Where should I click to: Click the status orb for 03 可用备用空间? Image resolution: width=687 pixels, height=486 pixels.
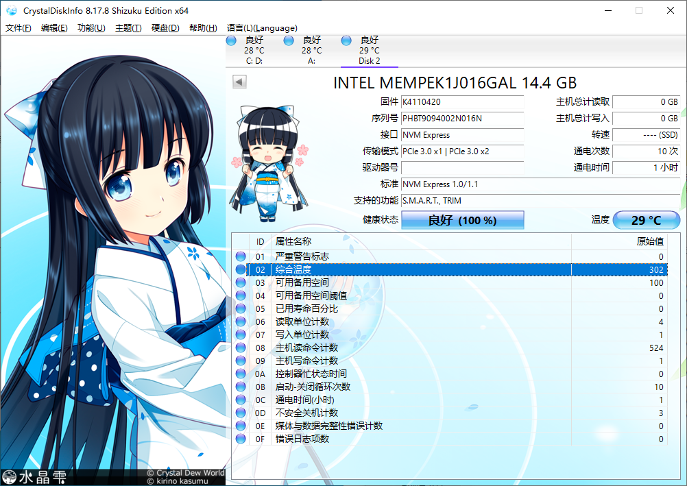click(241, 282)
